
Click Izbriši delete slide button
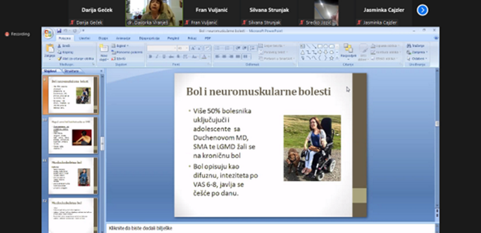[118, 58]
